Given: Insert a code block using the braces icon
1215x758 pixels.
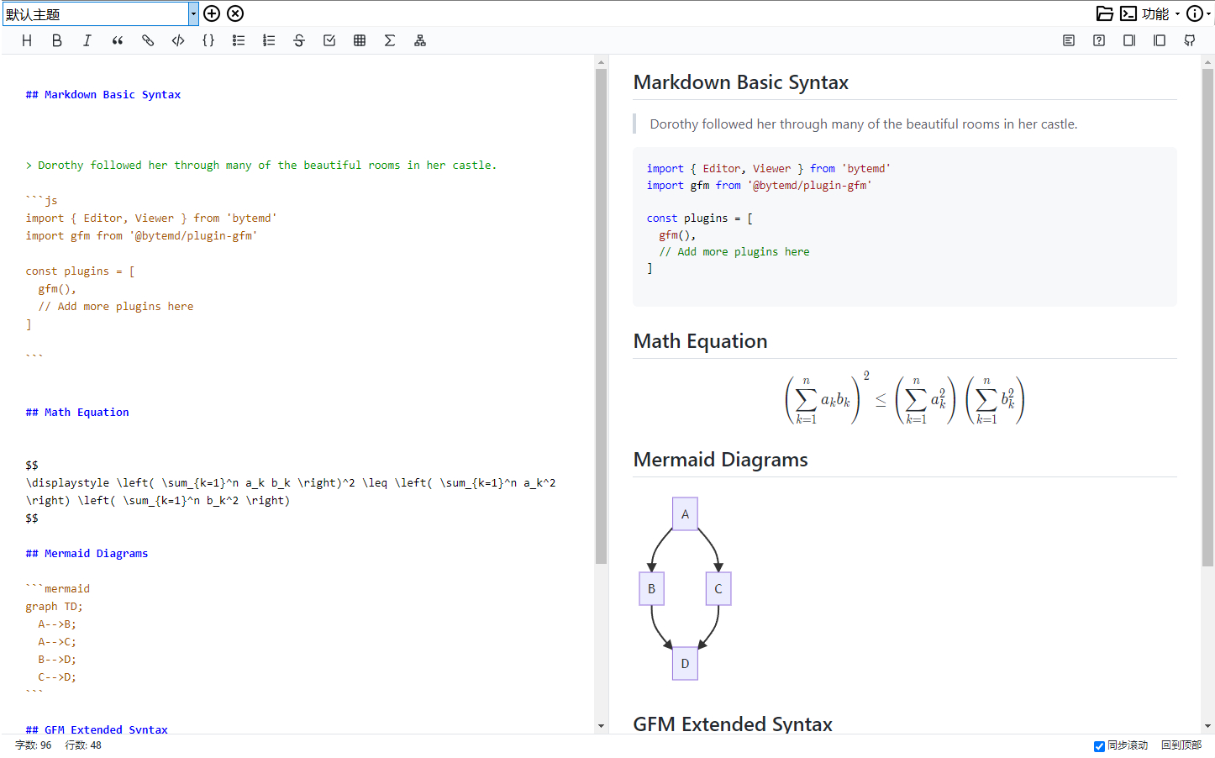Looking at the screenshot, I should click(x=208, y=40).
